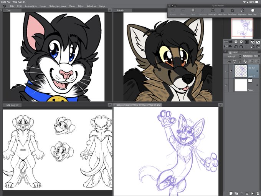
Task: Toggle set as reference layer
Action: [x=235, y=61]
